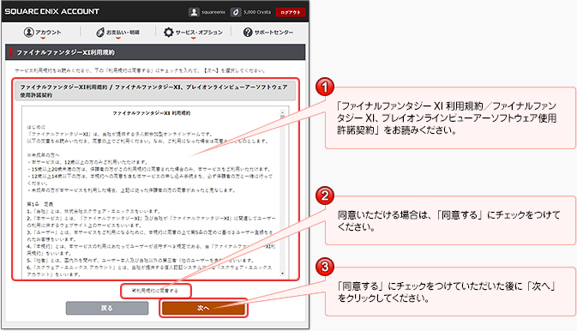Image resolution: width=577 pixels, height=331 pixels.
Task: Check the 利用規約に同意する checkbox
Action: pos(134,291)
